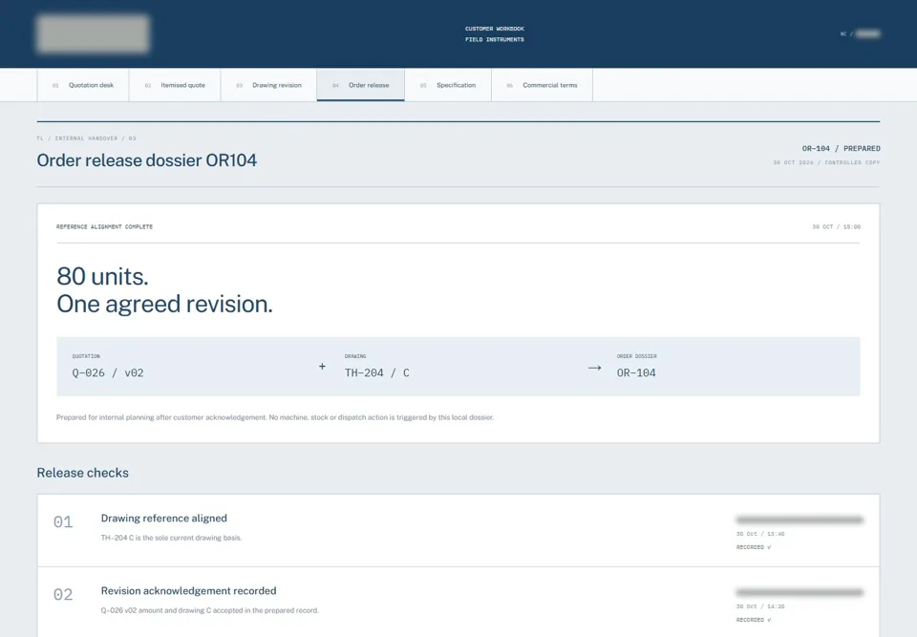Open the Drawing reference aligned check row
The image size is (917, 637).
pos(458,531)
